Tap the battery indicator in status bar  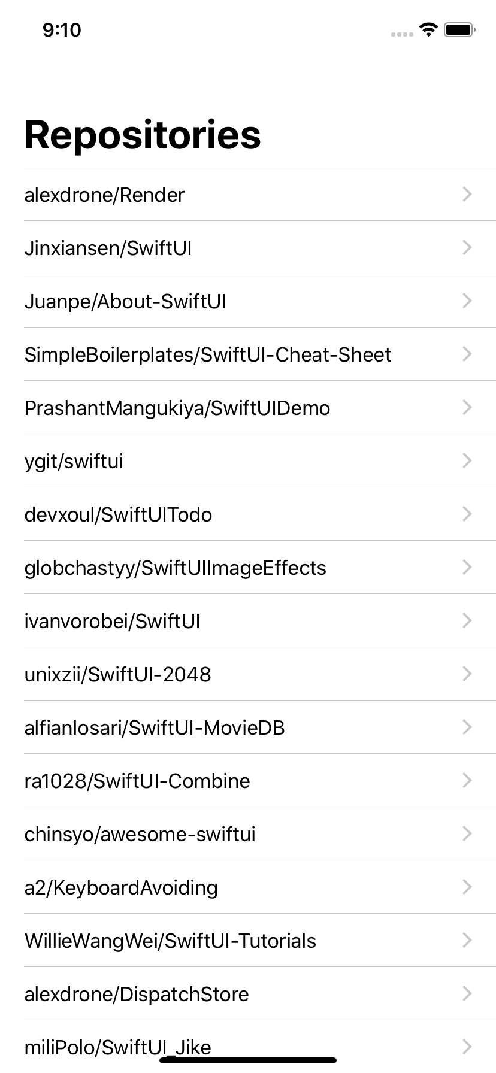tap(460, 29)
